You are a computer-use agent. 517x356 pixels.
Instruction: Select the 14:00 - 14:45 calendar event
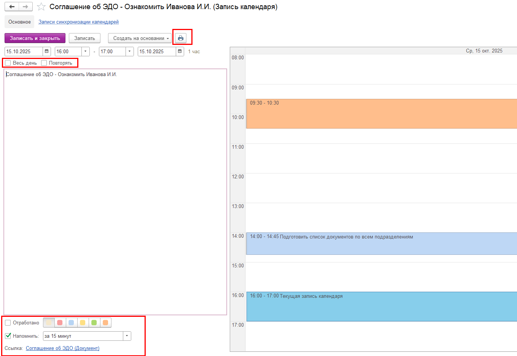tap(380, 243)
